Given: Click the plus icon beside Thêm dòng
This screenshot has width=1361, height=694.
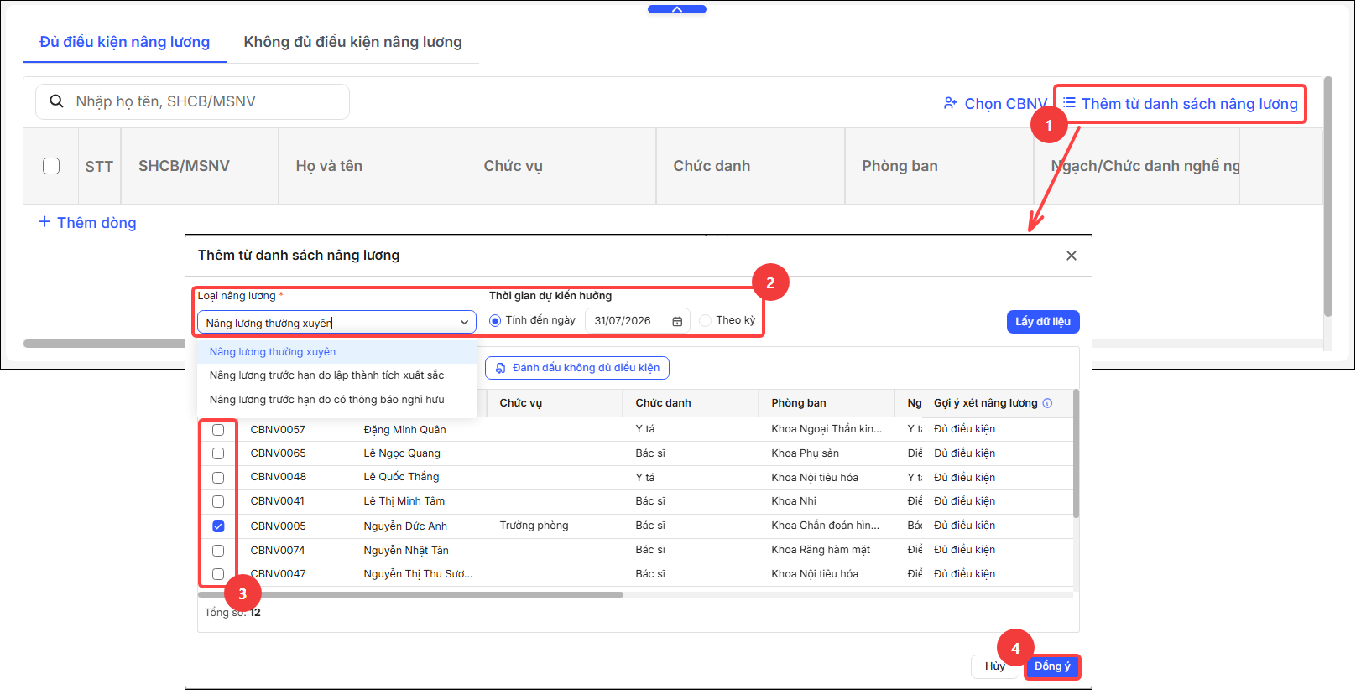Looking at the screenshot, I should 44,222.
